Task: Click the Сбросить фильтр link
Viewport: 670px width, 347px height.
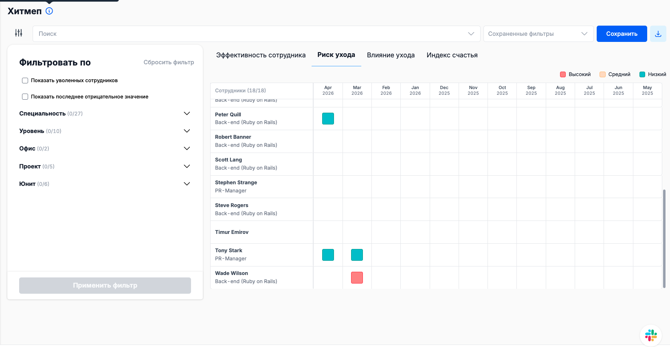Action: tap(169, 62)
